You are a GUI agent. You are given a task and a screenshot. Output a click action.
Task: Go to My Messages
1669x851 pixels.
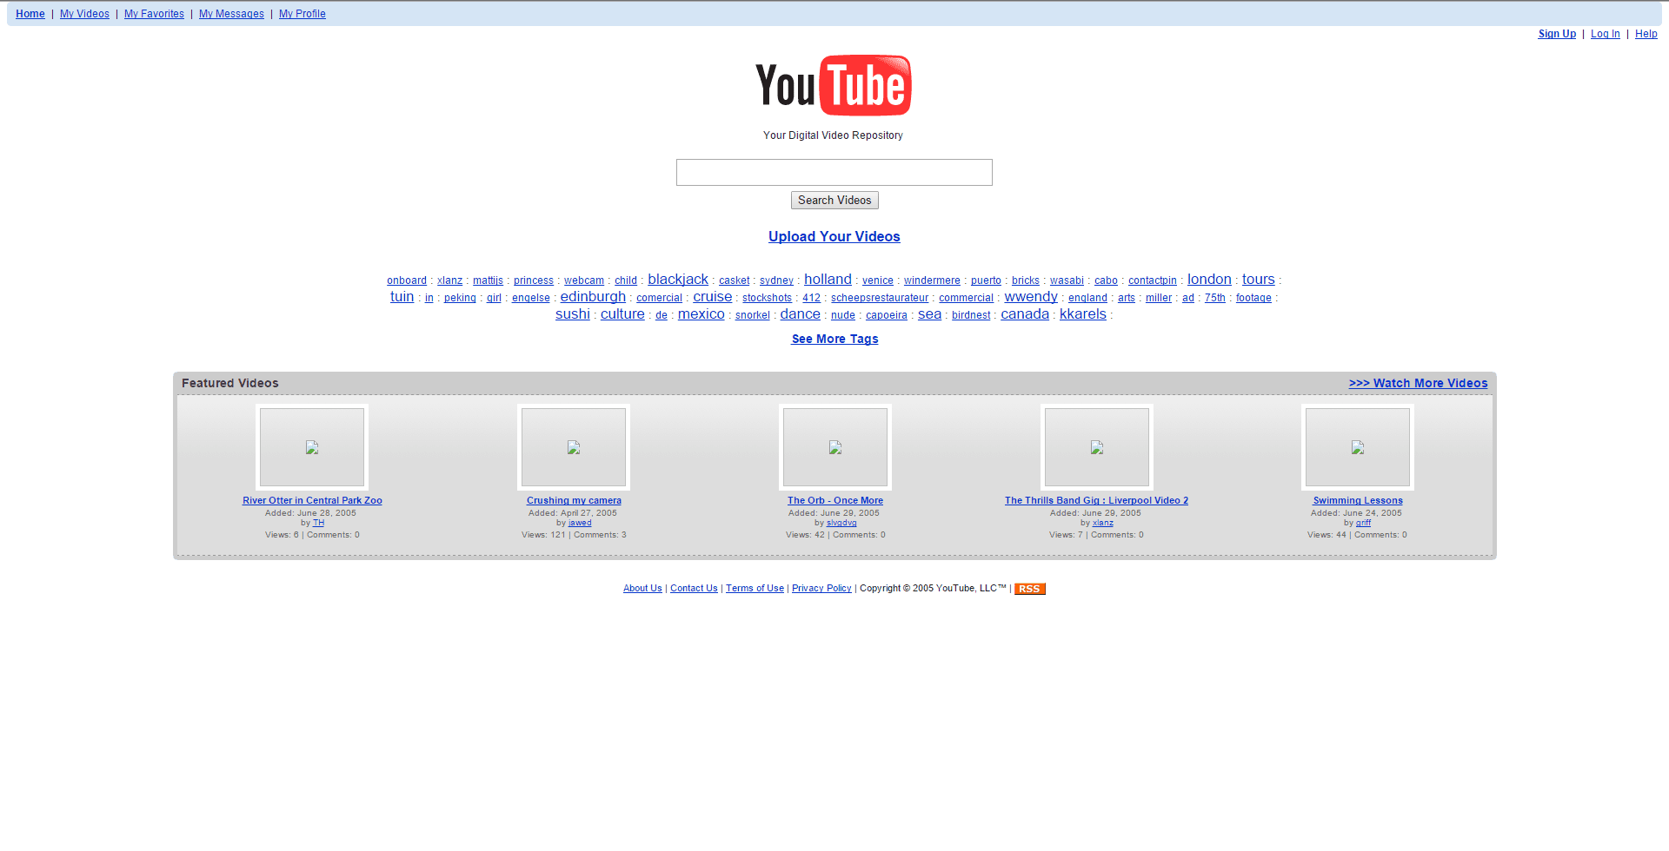(x=230, y=14)
